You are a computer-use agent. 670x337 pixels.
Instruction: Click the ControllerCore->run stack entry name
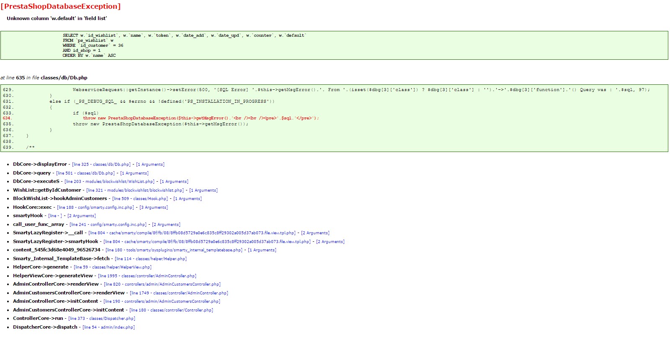38,319
